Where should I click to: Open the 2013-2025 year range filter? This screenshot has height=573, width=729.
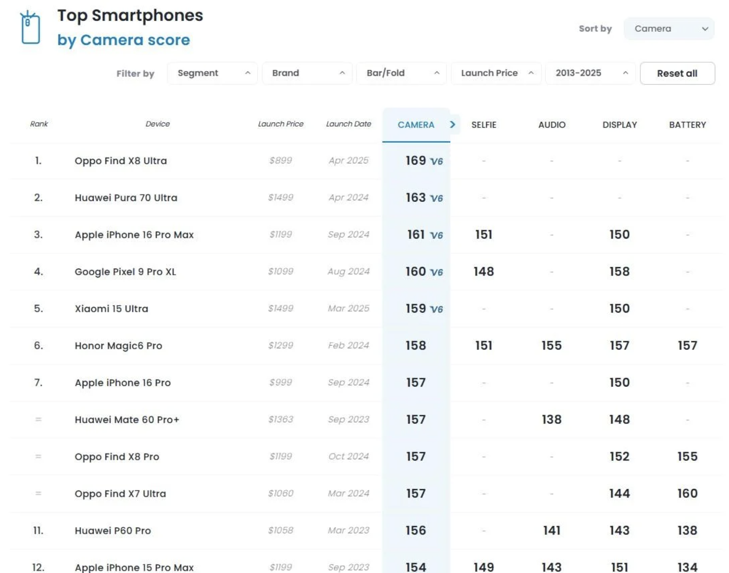pyautogui.click(x=590, y=73)
